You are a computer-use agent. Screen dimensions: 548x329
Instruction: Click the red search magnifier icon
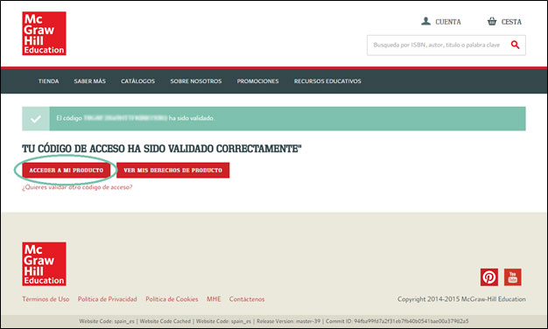click(x=515, y=45)
